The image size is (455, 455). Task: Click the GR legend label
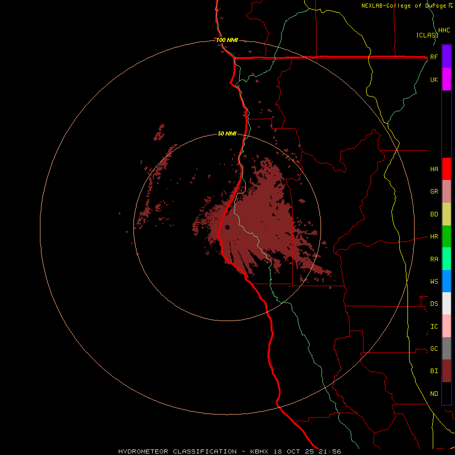434,192
